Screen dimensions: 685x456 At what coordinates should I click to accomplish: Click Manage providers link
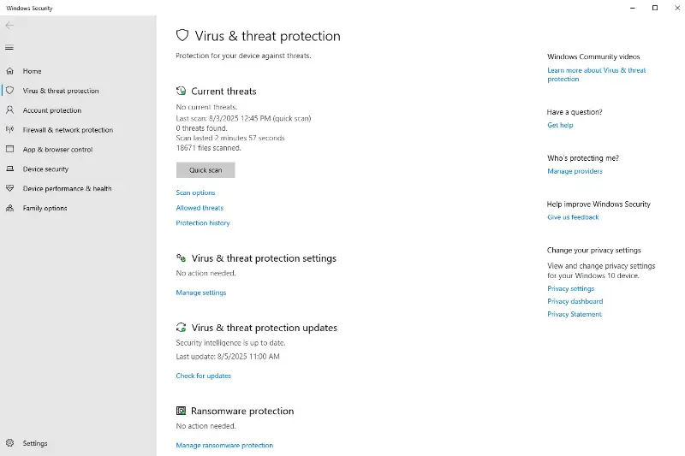[575, 171]
